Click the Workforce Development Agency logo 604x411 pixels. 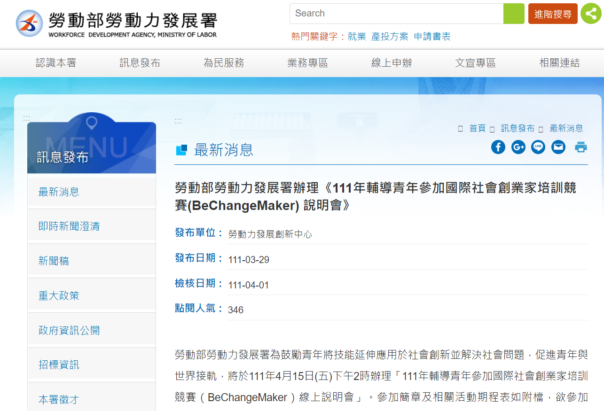click(x=117, y=23)
